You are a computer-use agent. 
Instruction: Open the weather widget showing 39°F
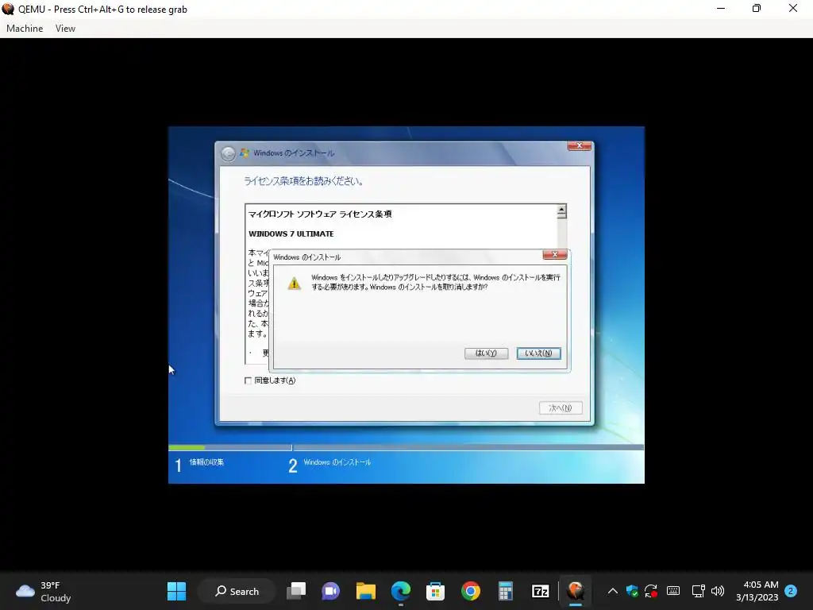(43, 591)
